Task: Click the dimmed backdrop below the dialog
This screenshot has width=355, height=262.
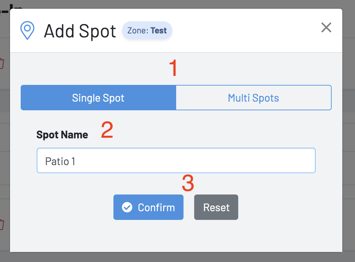Action: (177, 258)
